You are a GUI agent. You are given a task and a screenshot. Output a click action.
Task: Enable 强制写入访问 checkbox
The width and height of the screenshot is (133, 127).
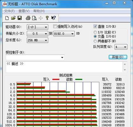click(55, 26)
